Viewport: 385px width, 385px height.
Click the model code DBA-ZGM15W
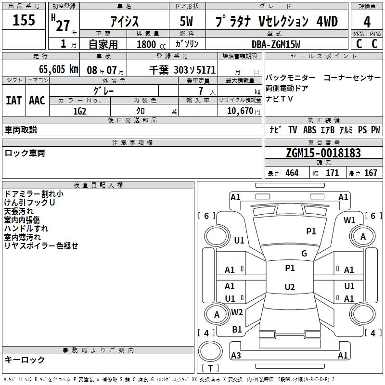[276, 44]
